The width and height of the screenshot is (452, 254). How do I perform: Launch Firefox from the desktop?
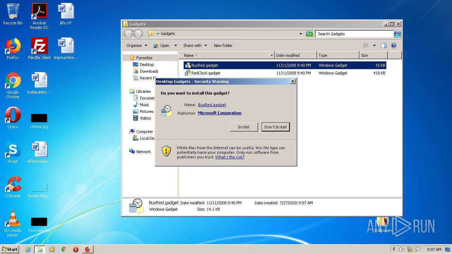pyautogui.click(x=13, y=49)
